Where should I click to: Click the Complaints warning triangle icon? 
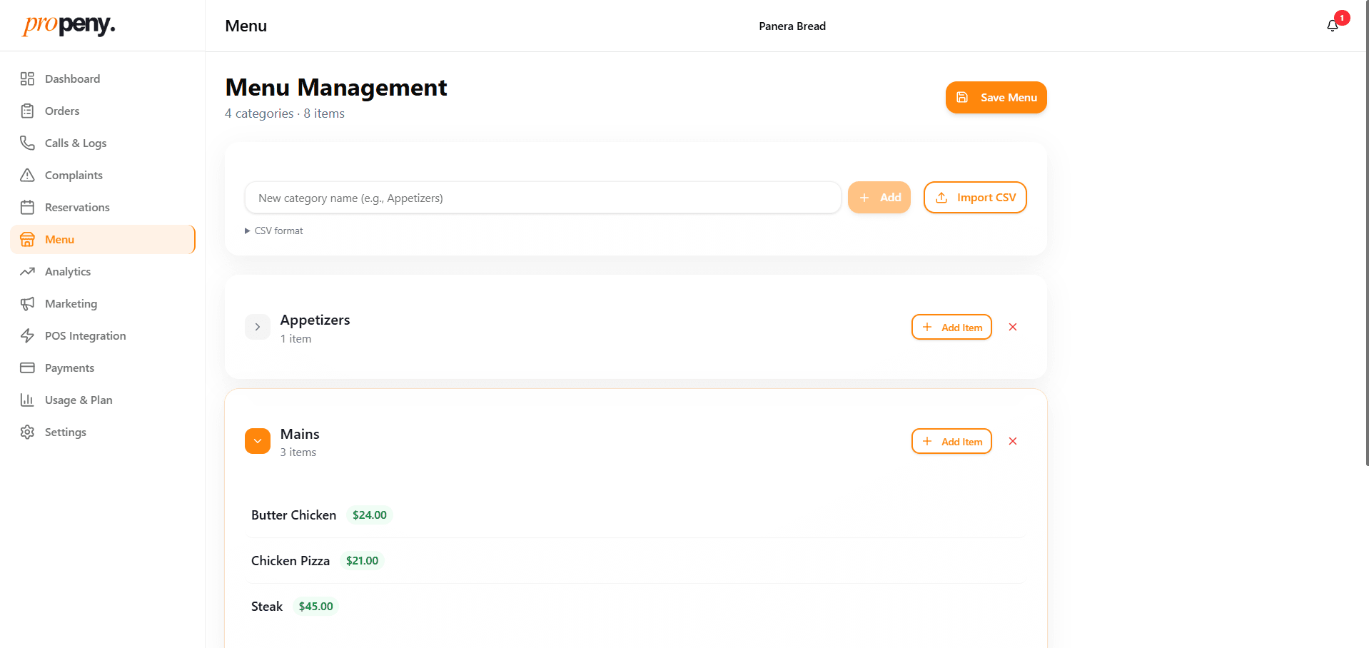coord(27,175)
